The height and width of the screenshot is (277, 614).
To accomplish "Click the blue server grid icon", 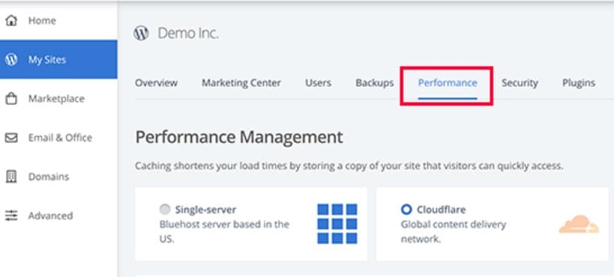I will pyautogui.click(x=337, y=224).
